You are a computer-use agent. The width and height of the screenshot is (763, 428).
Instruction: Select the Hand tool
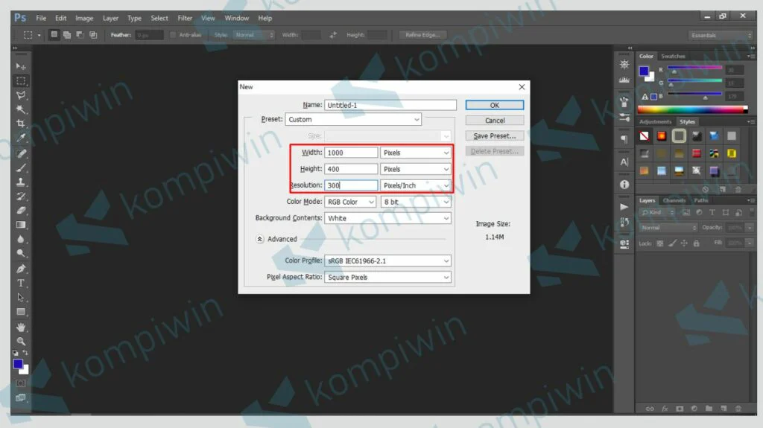click(x=21, y=327)
